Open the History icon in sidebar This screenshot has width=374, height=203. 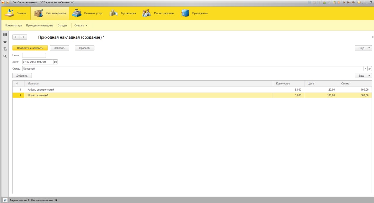[5, 49]
